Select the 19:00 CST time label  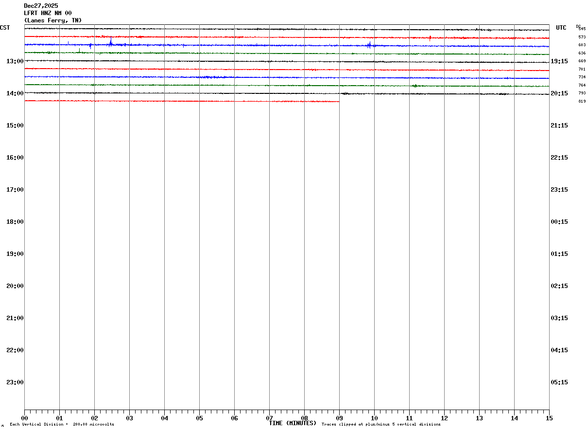click(15, 254)
